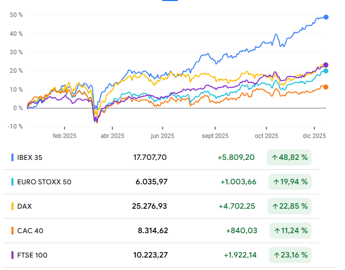Open the CAC 40 index name
The image size is (345, 270).
click(x=30, y=231)
